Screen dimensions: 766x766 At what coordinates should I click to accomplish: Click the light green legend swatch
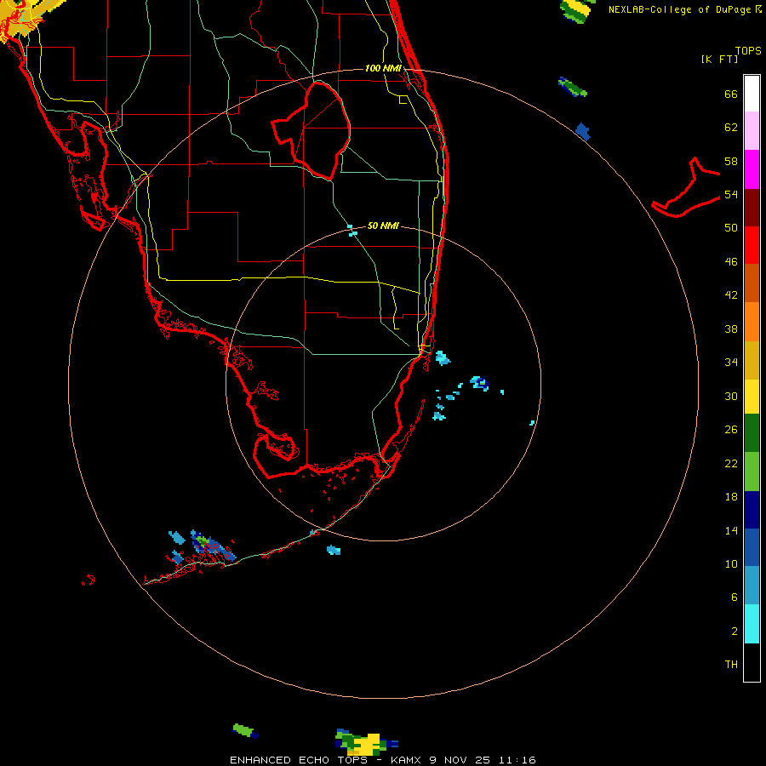tap(752, 471)
